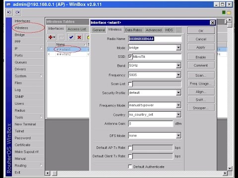Screen dimensions: 238x178
Task: Open the Frequency dropdown
Action: click(x=178, y=75)
